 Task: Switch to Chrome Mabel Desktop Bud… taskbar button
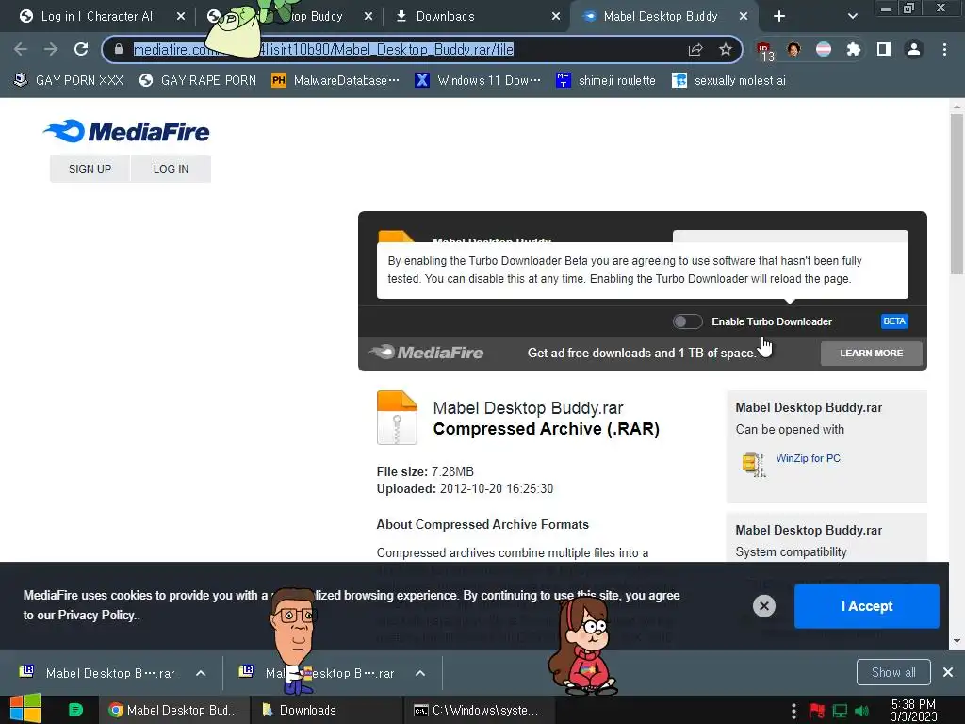(x=174, y=710)
